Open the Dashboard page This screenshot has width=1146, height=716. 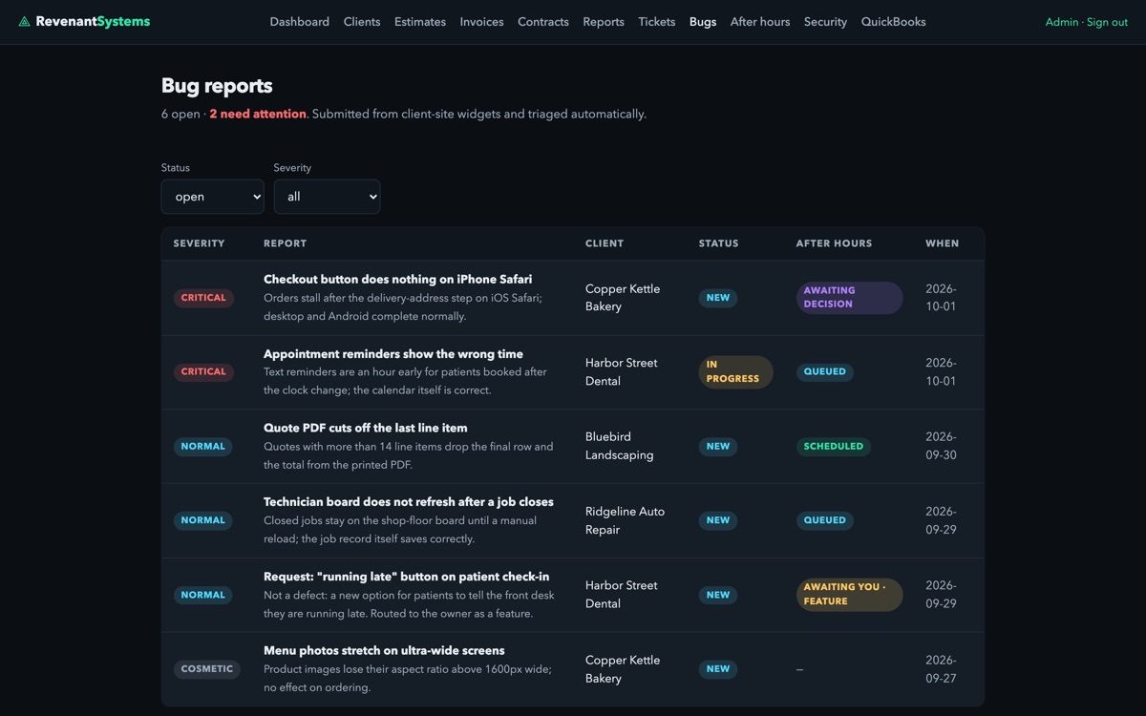click(300, 22)
